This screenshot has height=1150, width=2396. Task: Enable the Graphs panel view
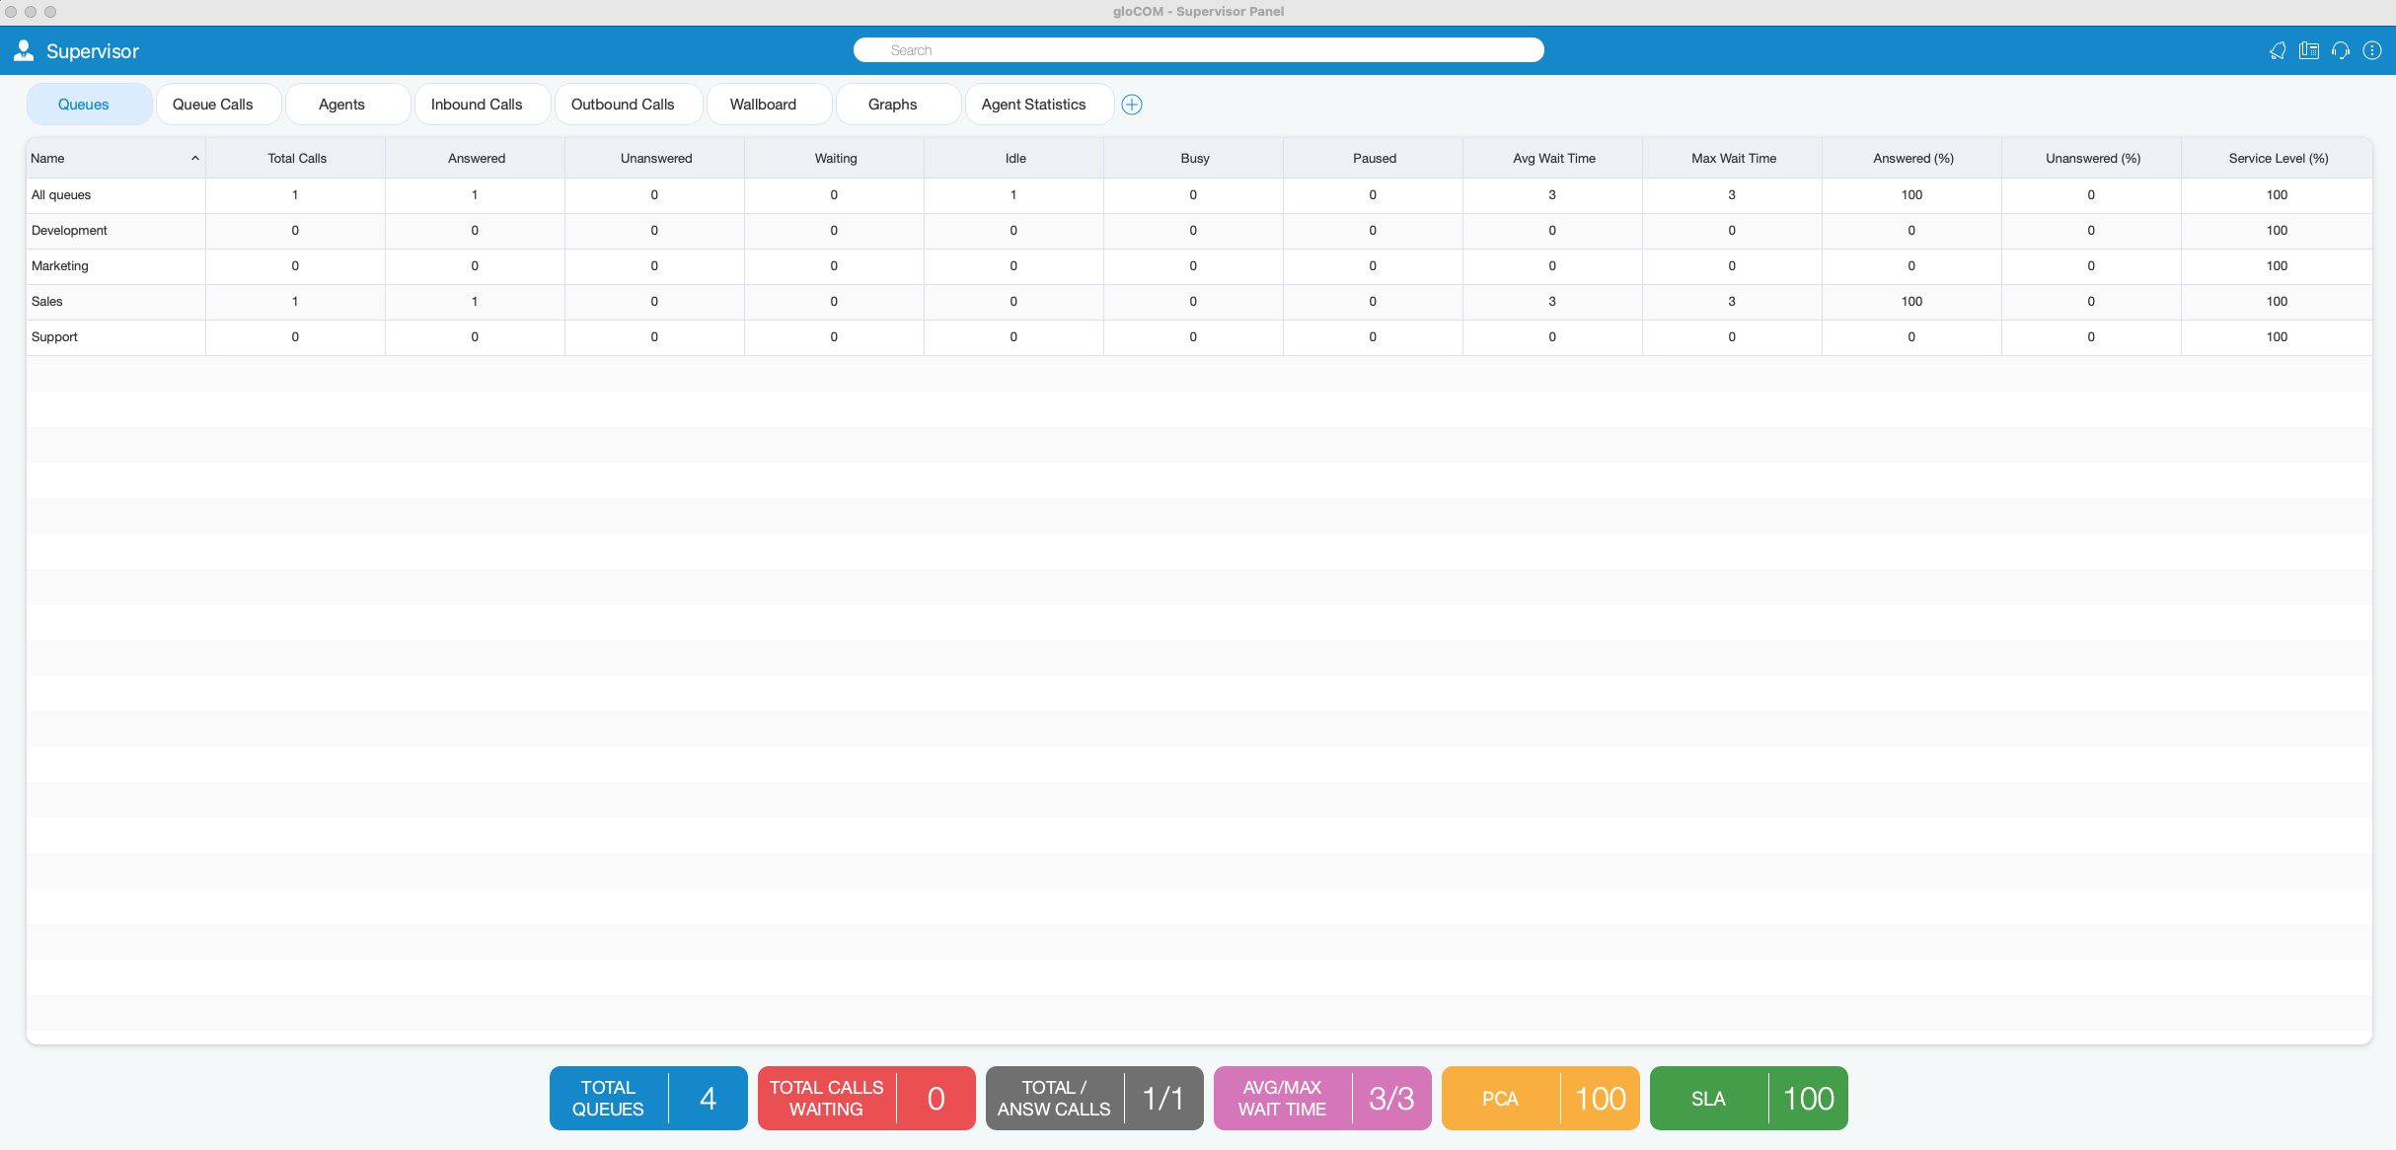pyautogui.click(x=891, y=104)
